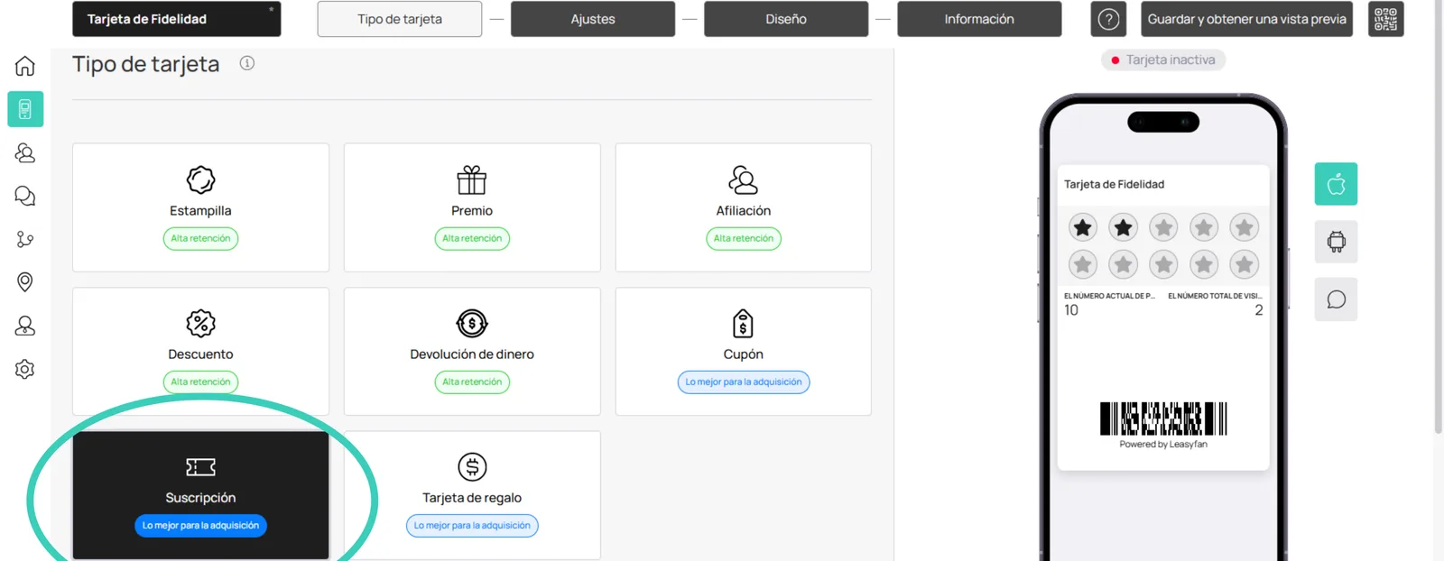
Task: Open the QR code icon button
Action: (x=1385, y=19)
